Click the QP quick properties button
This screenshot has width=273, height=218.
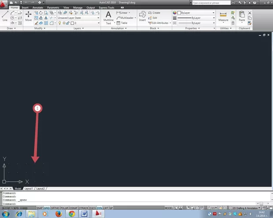pyautogui.click(x=111, y=208)
